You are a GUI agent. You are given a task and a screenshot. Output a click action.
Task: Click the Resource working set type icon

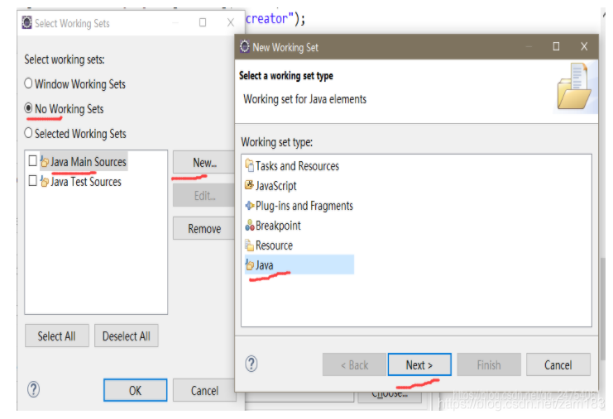coord(250,245)
